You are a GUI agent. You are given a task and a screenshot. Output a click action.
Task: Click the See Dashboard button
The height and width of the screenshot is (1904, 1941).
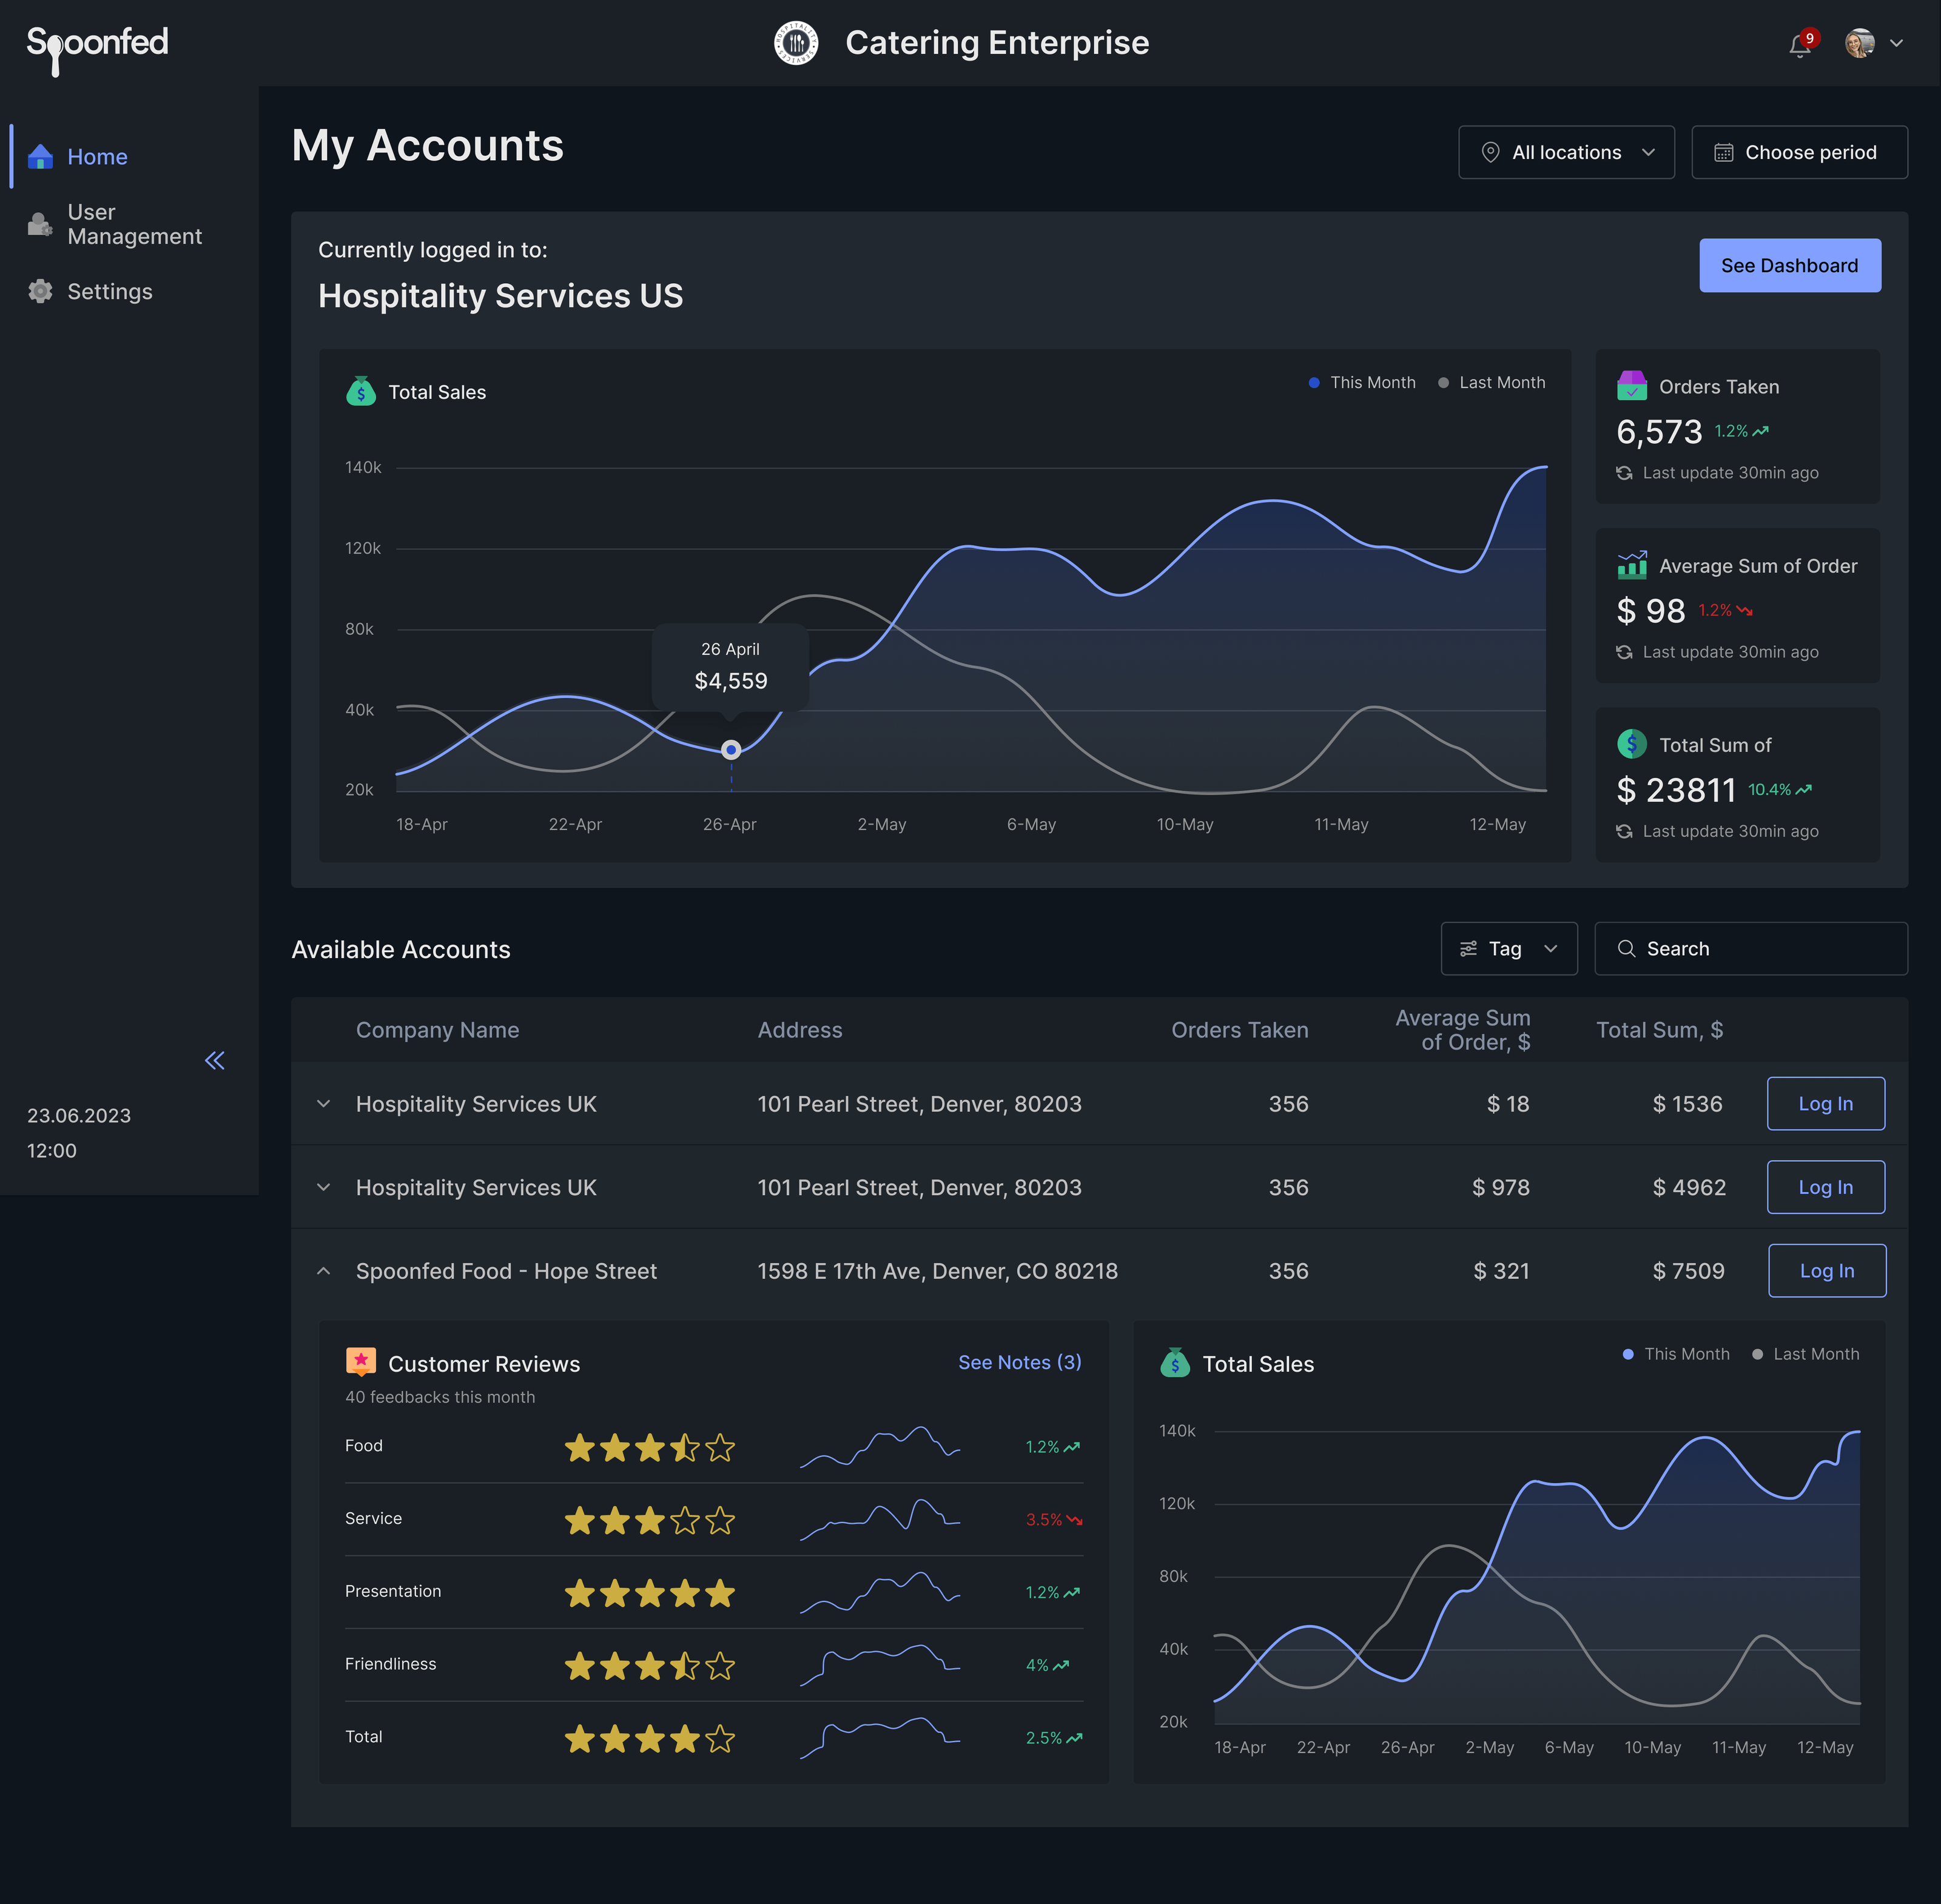coord(1789,265)
